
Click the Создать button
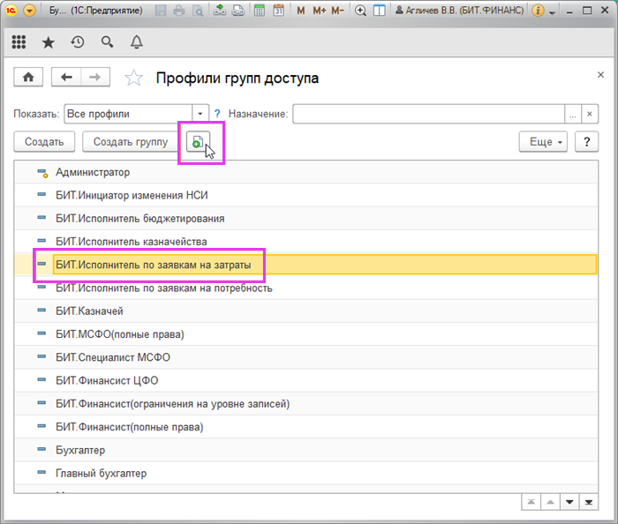(44, 142)
